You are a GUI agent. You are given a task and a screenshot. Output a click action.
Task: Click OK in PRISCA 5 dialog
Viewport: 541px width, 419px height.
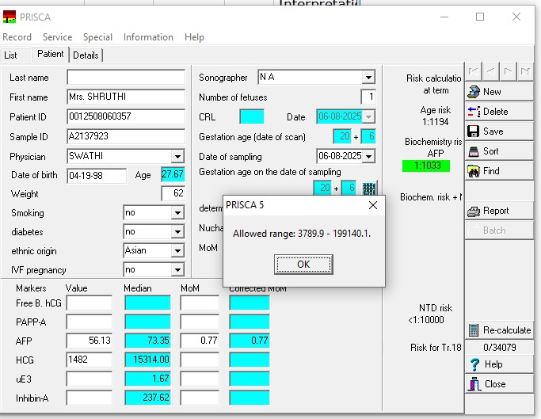tap(303, 263)
